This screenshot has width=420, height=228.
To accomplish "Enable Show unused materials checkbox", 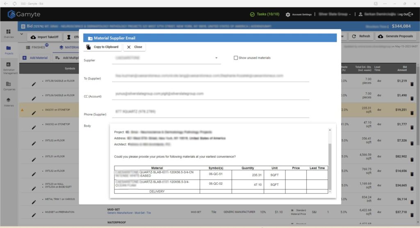I will (x=235, y=58).
